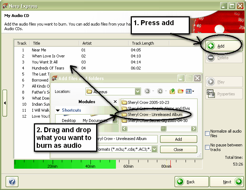Open help with the question mark icon
Image resolution: width=246 pixels, height=190 pixels.
coord(12,181)
